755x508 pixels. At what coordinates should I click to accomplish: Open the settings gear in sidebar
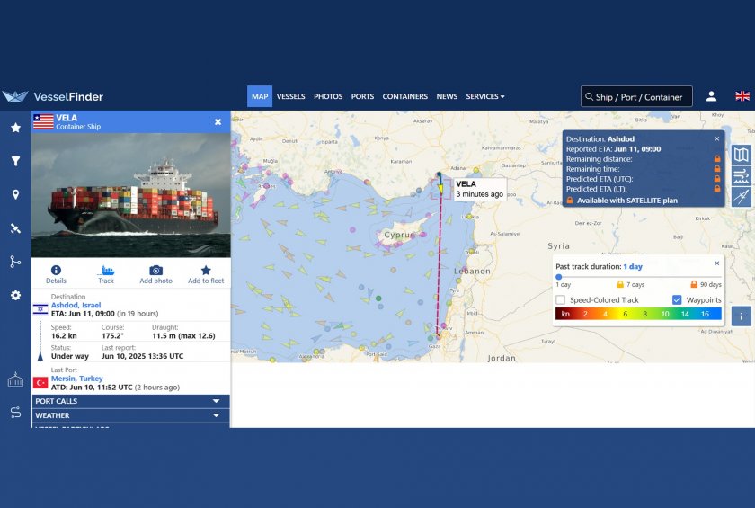pyautogui.click(x=16, y=295)
